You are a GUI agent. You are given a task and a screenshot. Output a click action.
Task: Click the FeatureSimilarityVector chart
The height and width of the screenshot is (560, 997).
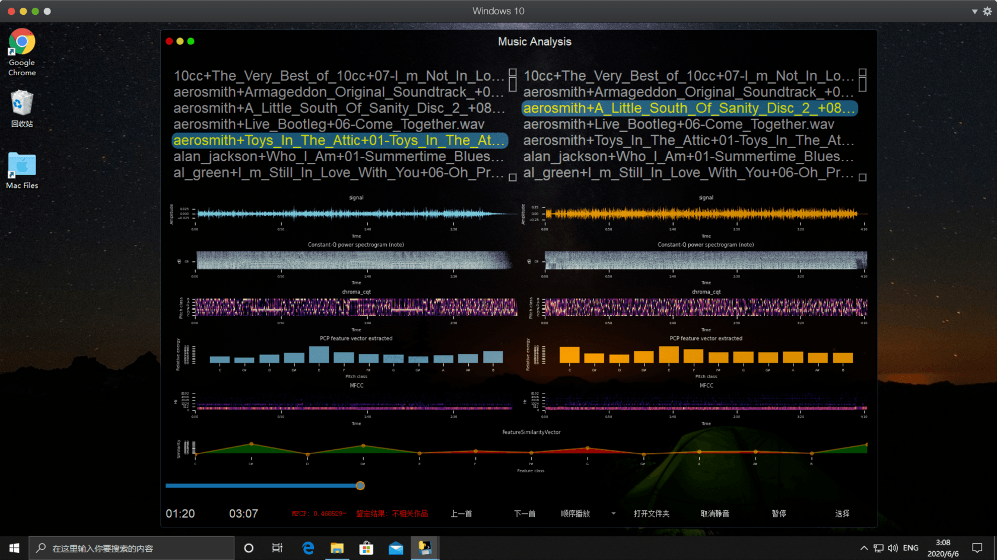point(531,449)
